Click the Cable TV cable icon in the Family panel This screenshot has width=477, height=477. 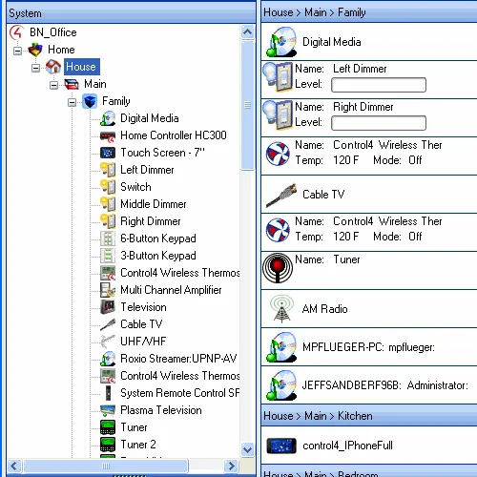coord(281,195)
